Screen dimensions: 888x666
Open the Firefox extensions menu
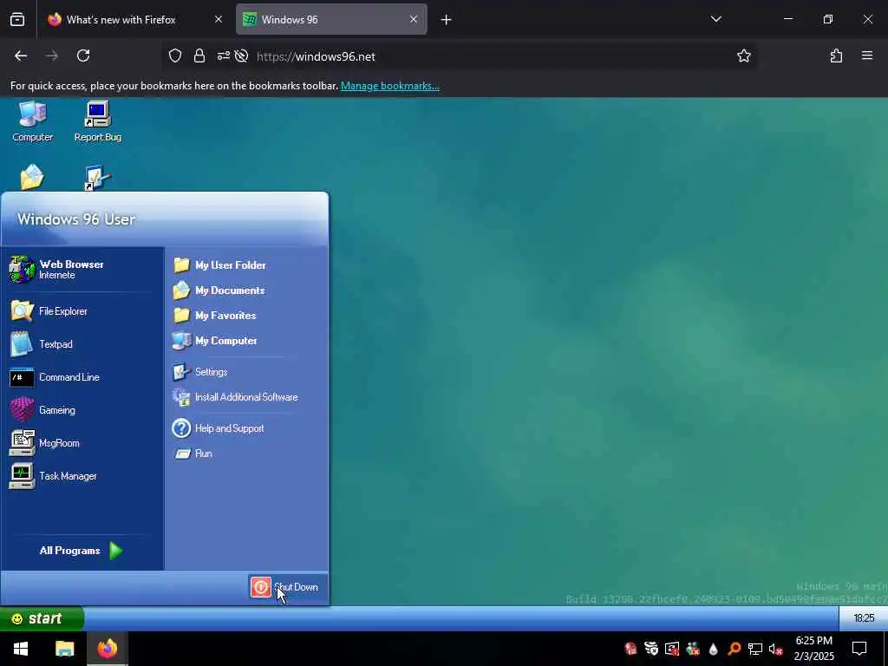(x=836, y=56)
